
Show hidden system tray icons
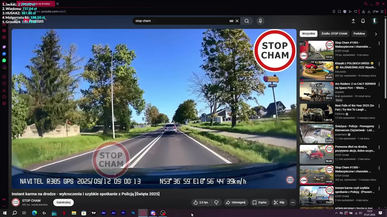pos(336,213)
